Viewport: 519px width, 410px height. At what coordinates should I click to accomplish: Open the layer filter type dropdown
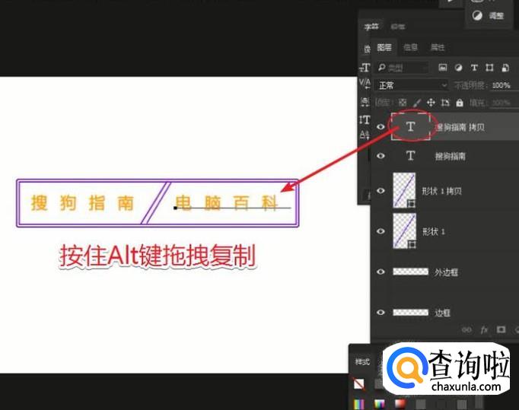[403, 68]
